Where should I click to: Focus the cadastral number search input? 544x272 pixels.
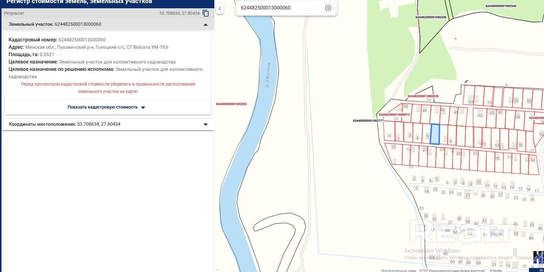click(279, 8)
